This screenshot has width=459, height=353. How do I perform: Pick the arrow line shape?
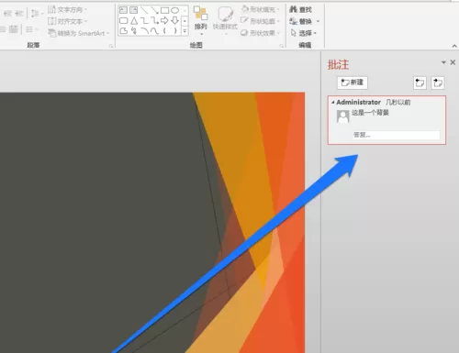click(154, 10)
